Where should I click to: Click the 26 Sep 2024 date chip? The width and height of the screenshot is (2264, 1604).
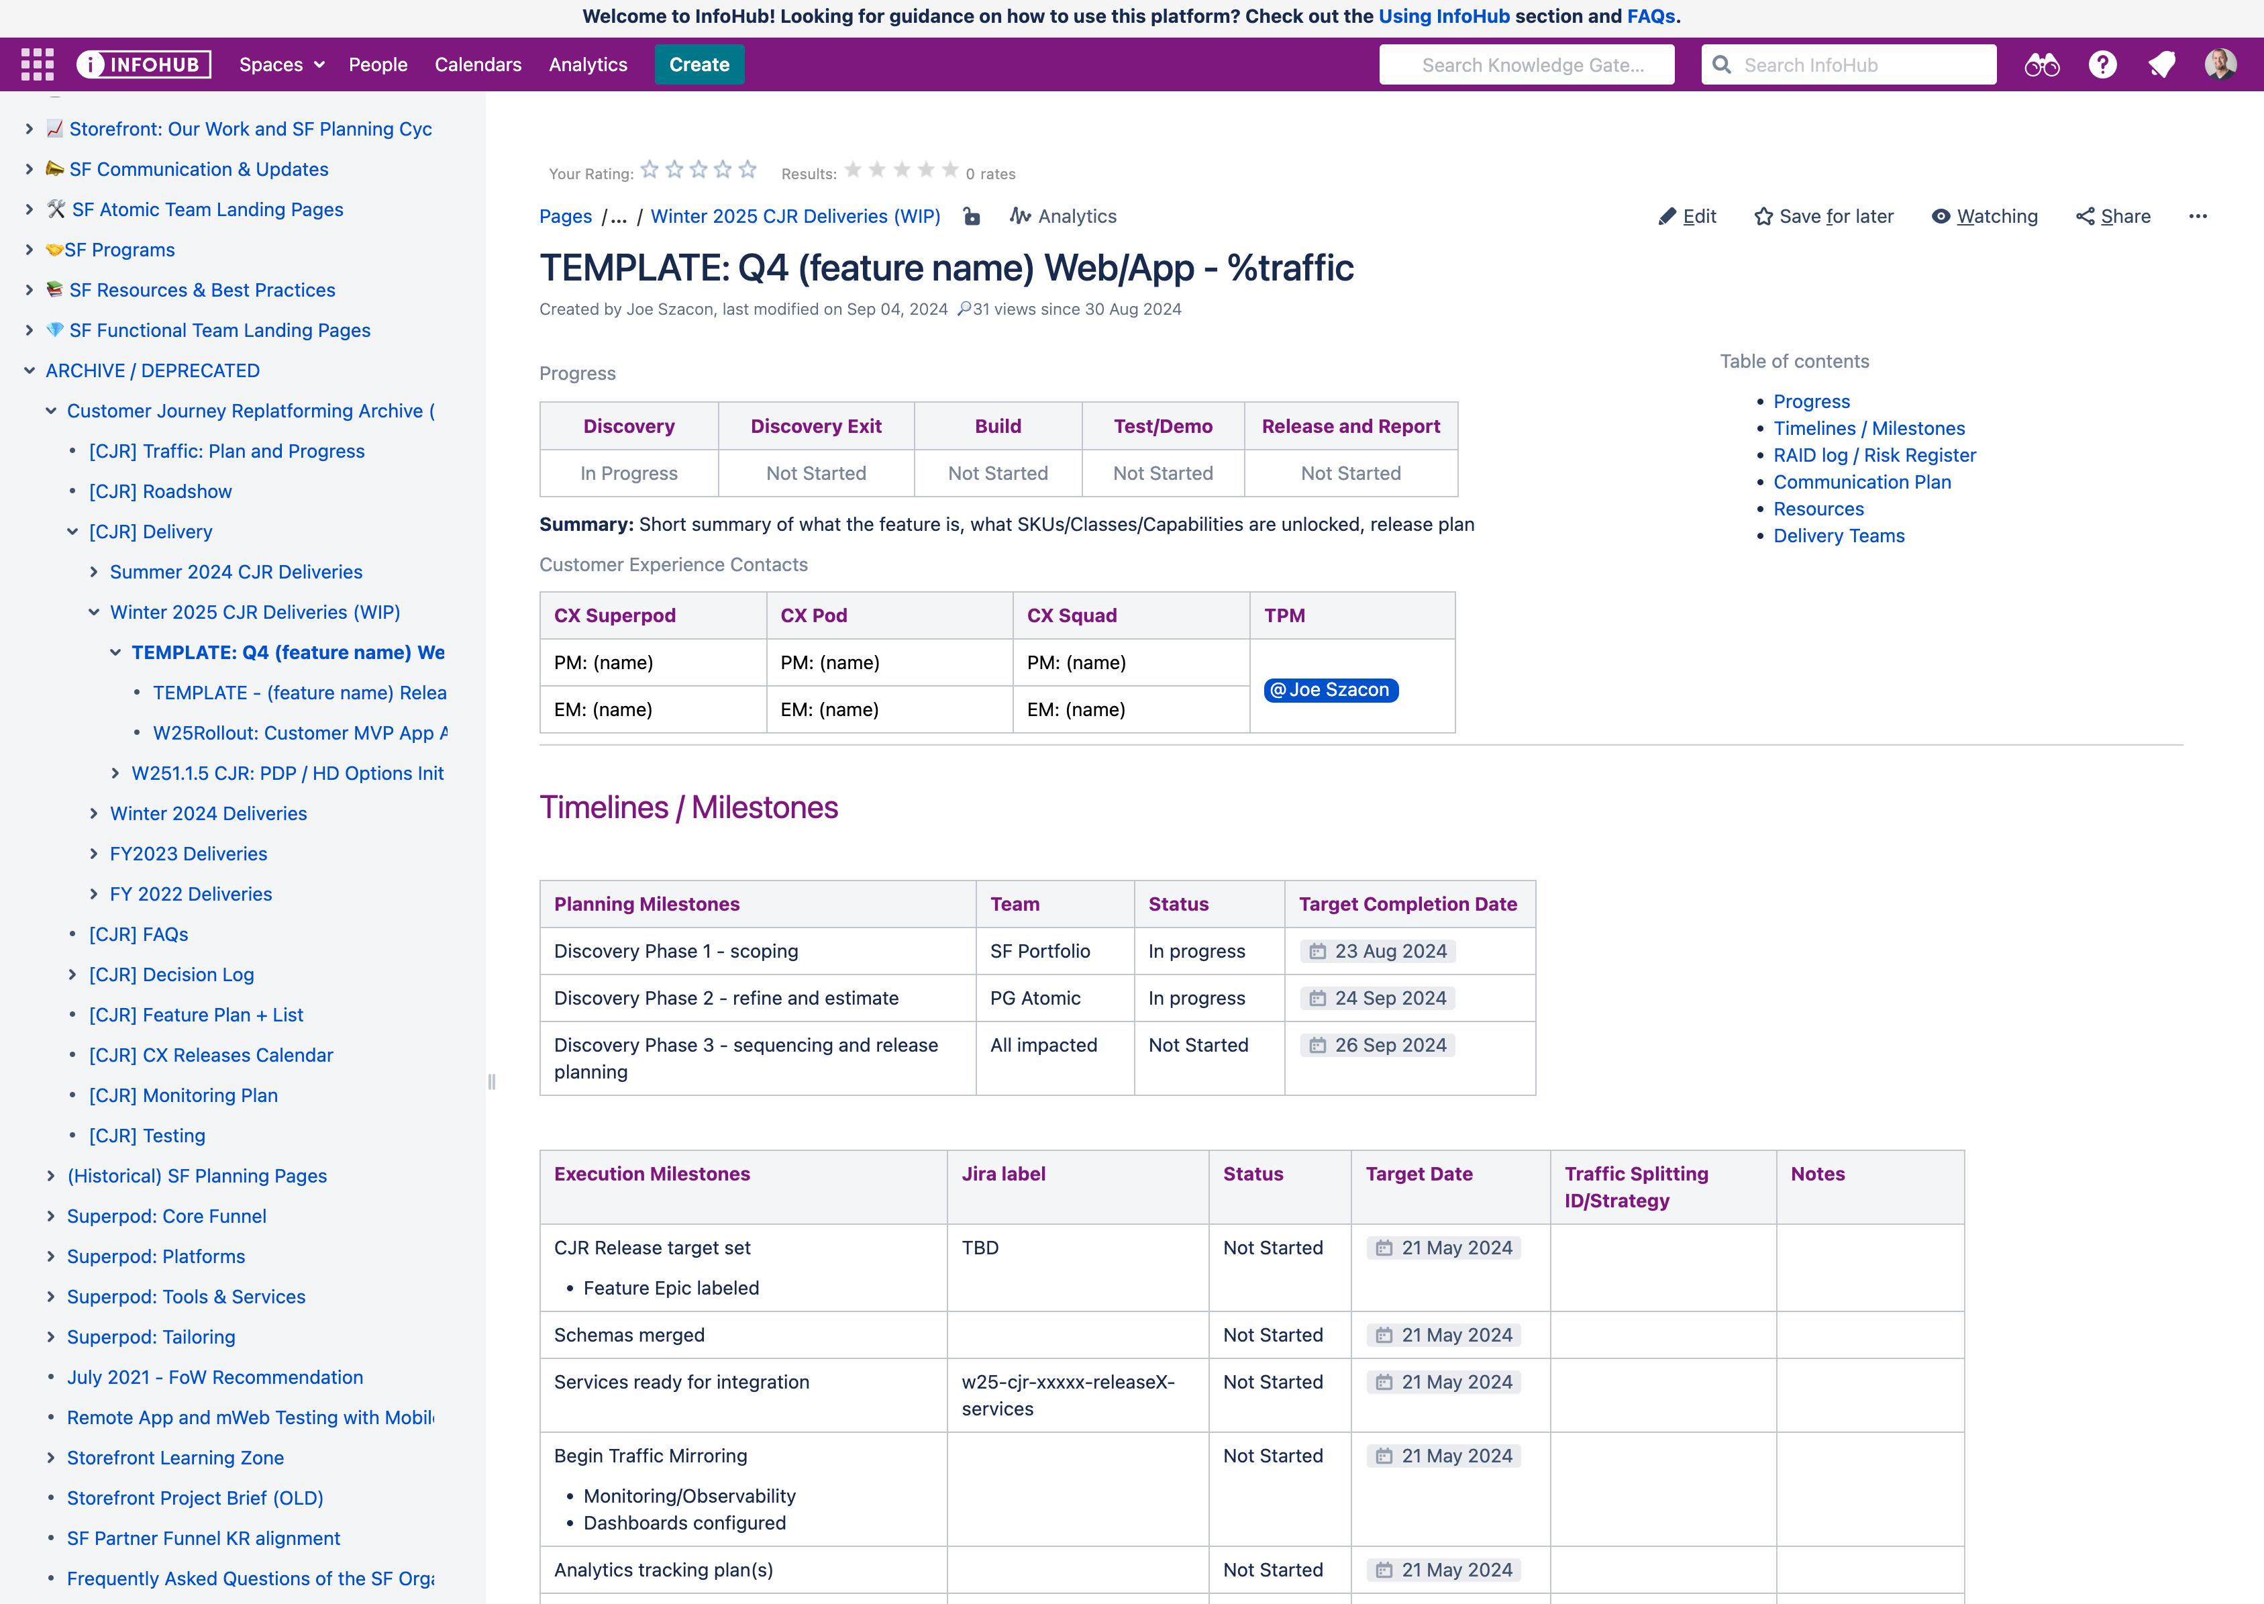tap(1378, 1045)
